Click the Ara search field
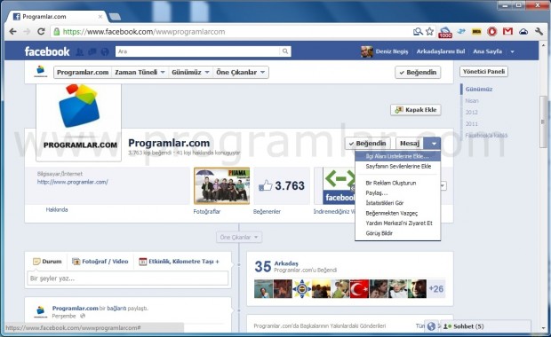Image resolution: width=551 pixels, height=337 pixels. click(198, 51)
